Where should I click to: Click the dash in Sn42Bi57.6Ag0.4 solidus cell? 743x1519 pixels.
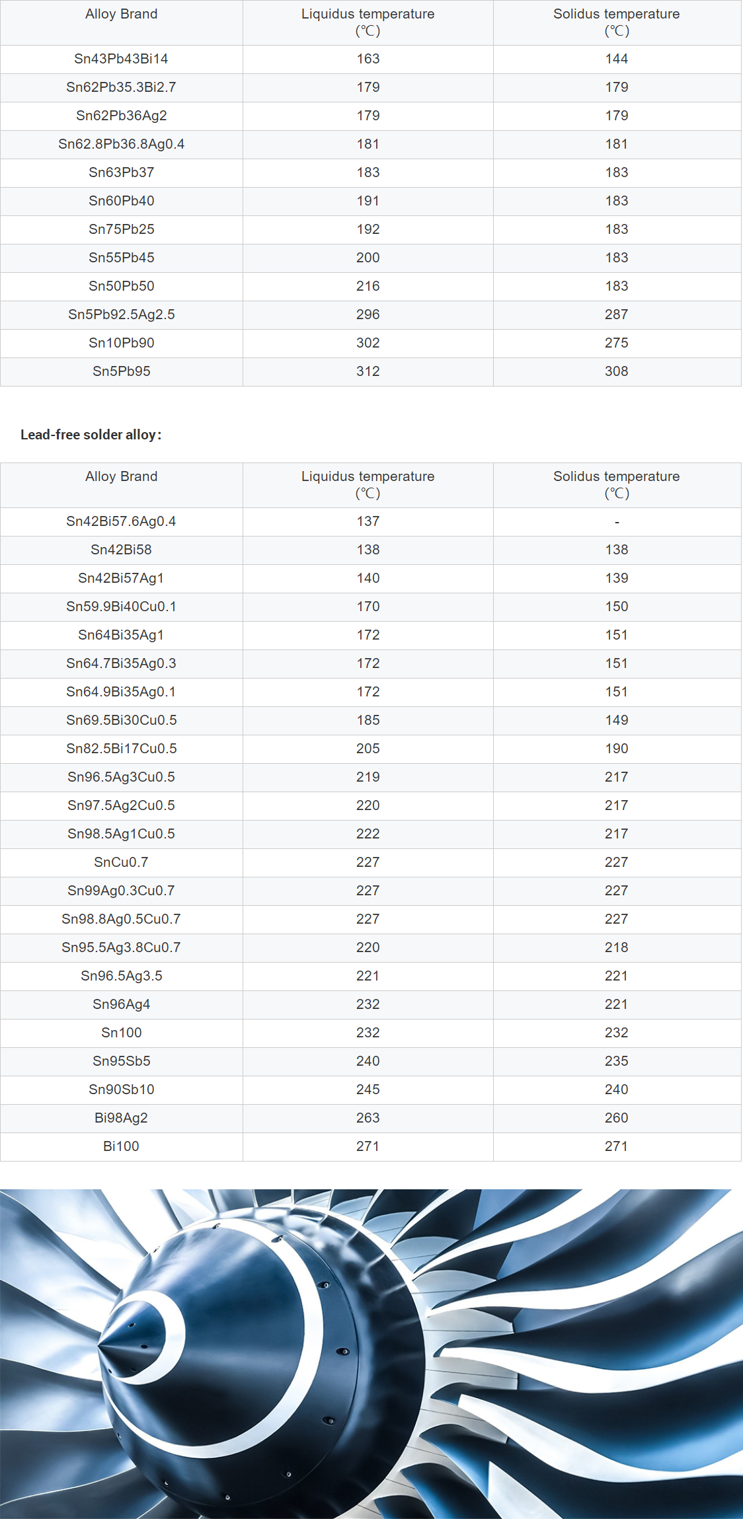(617, 522)
